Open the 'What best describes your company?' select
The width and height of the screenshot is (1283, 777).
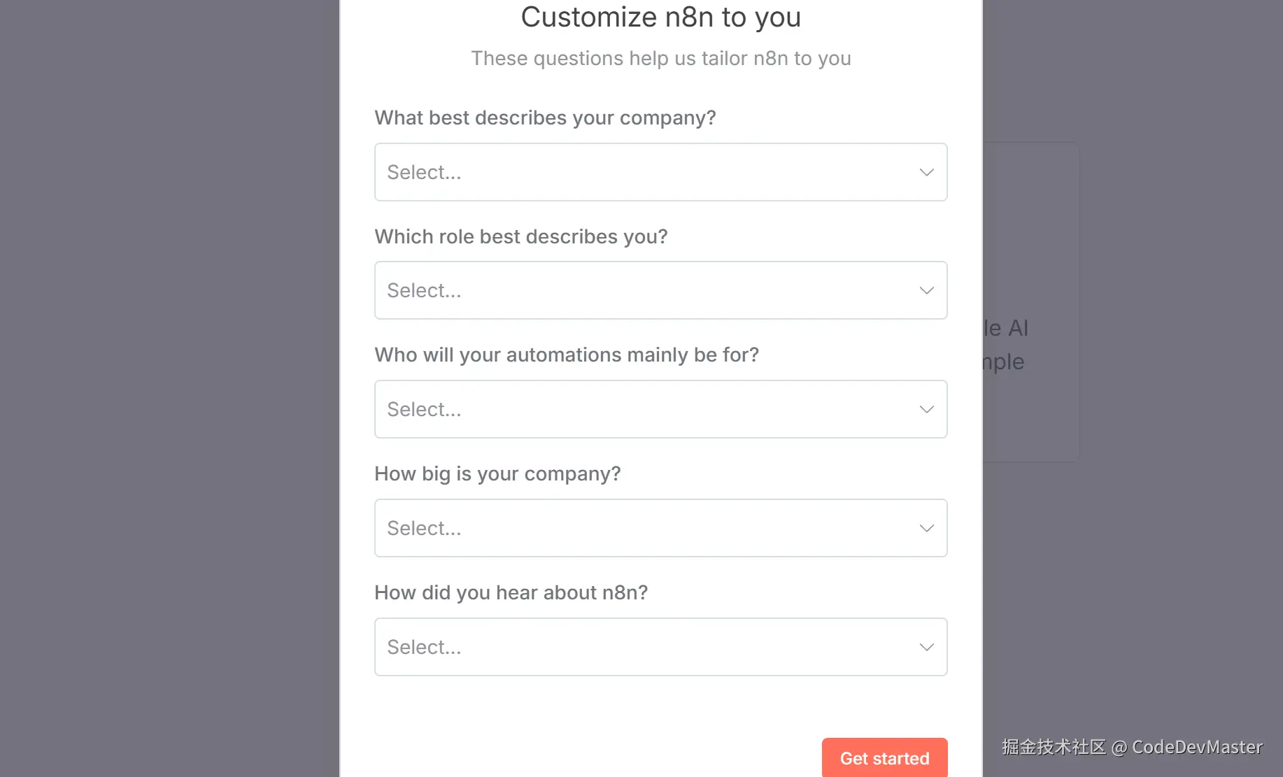[x=660, y=172]
